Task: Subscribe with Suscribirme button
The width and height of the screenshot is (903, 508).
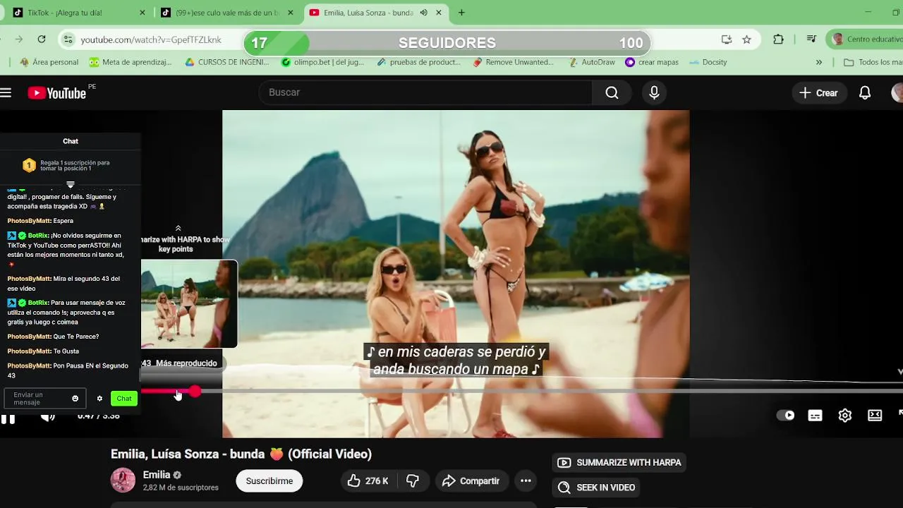Action: (269, 480)
